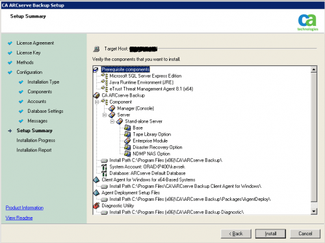
Task: Select the Components step
Action: [x=40, y=91]
